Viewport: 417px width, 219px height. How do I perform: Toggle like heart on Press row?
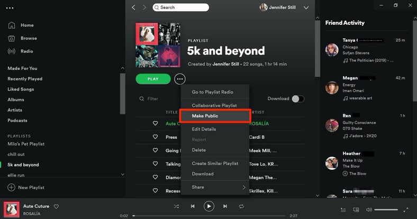[155, 136]
